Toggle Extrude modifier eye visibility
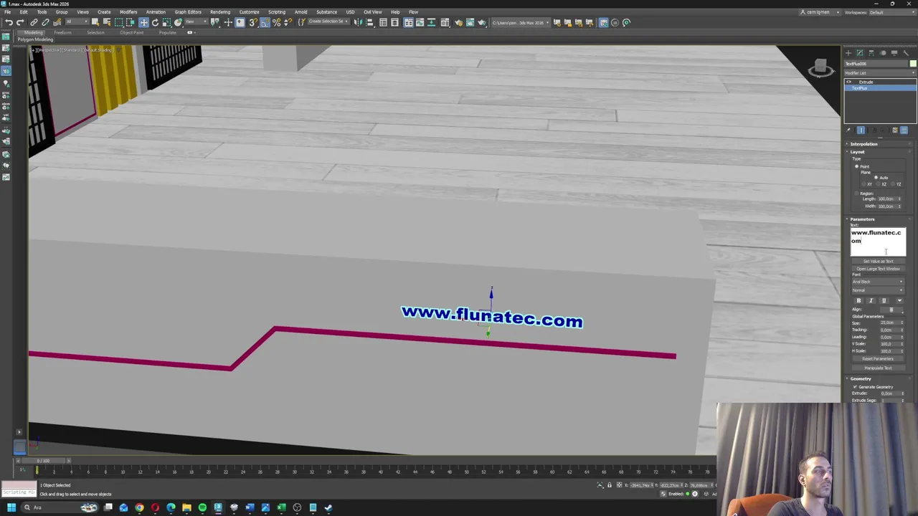 [849, 82]
